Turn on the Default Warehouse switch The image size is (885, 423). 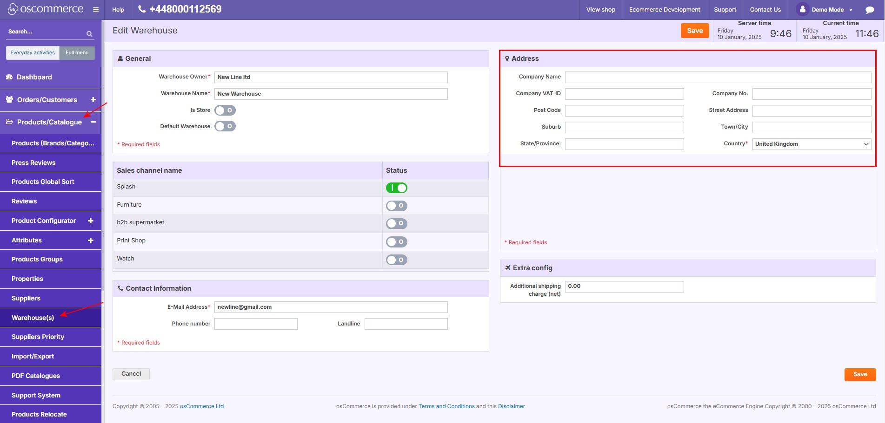point(225,126)
